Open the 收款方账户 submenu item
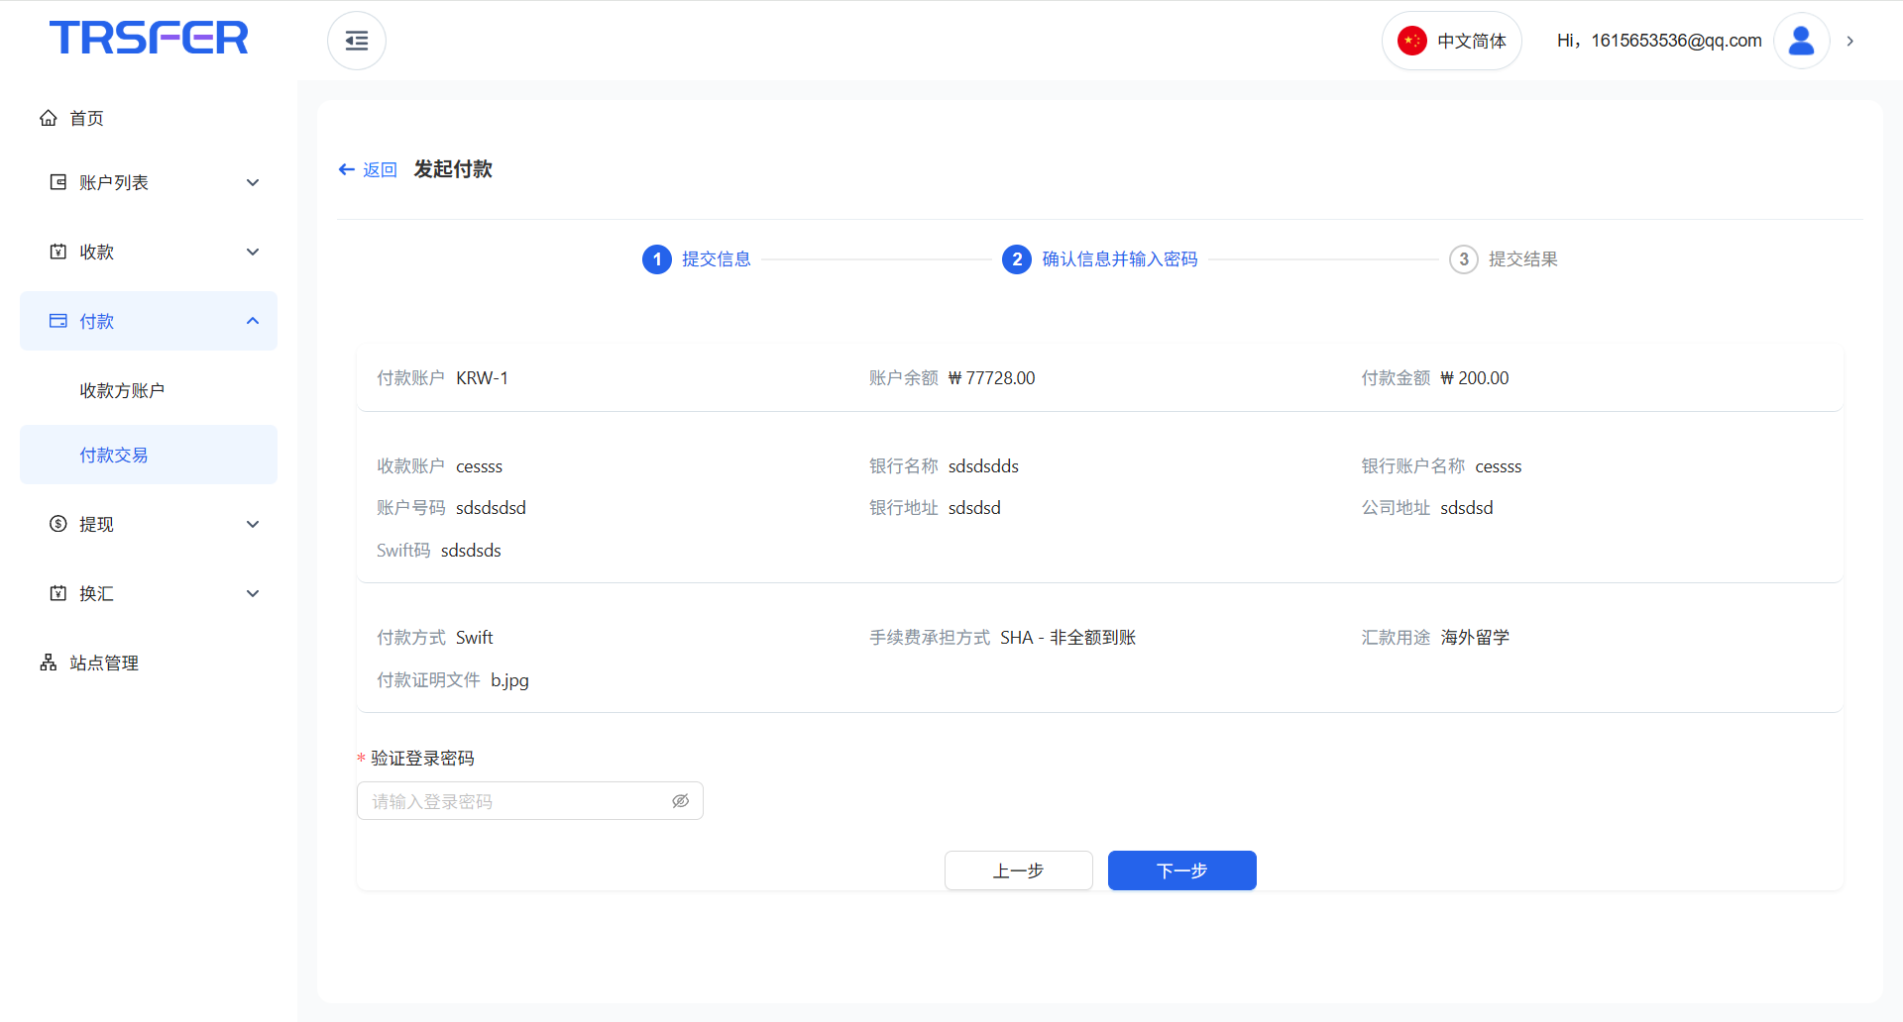 point(122,390)
